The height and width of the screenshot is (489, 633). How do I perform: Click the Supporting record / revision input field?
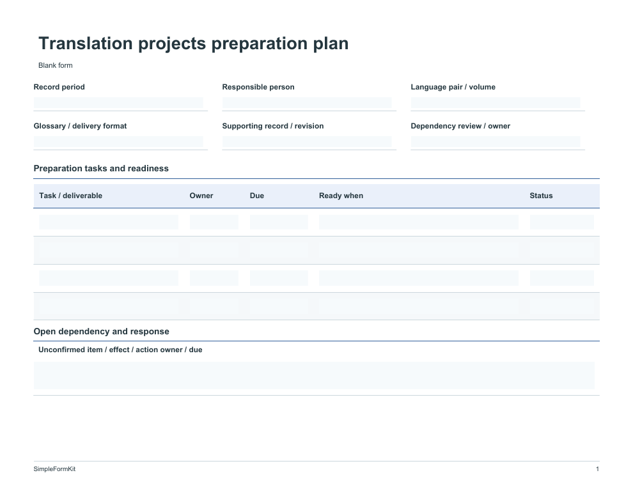click(307, 142)
